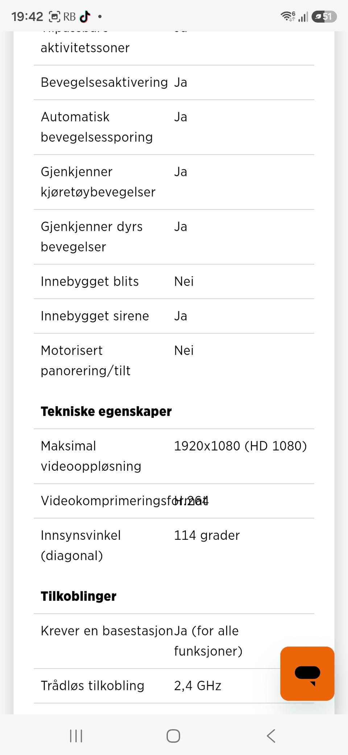The image size is (348, 755).
Task: Tap the screen recorder status icon
Action: (x=54, y=16)
